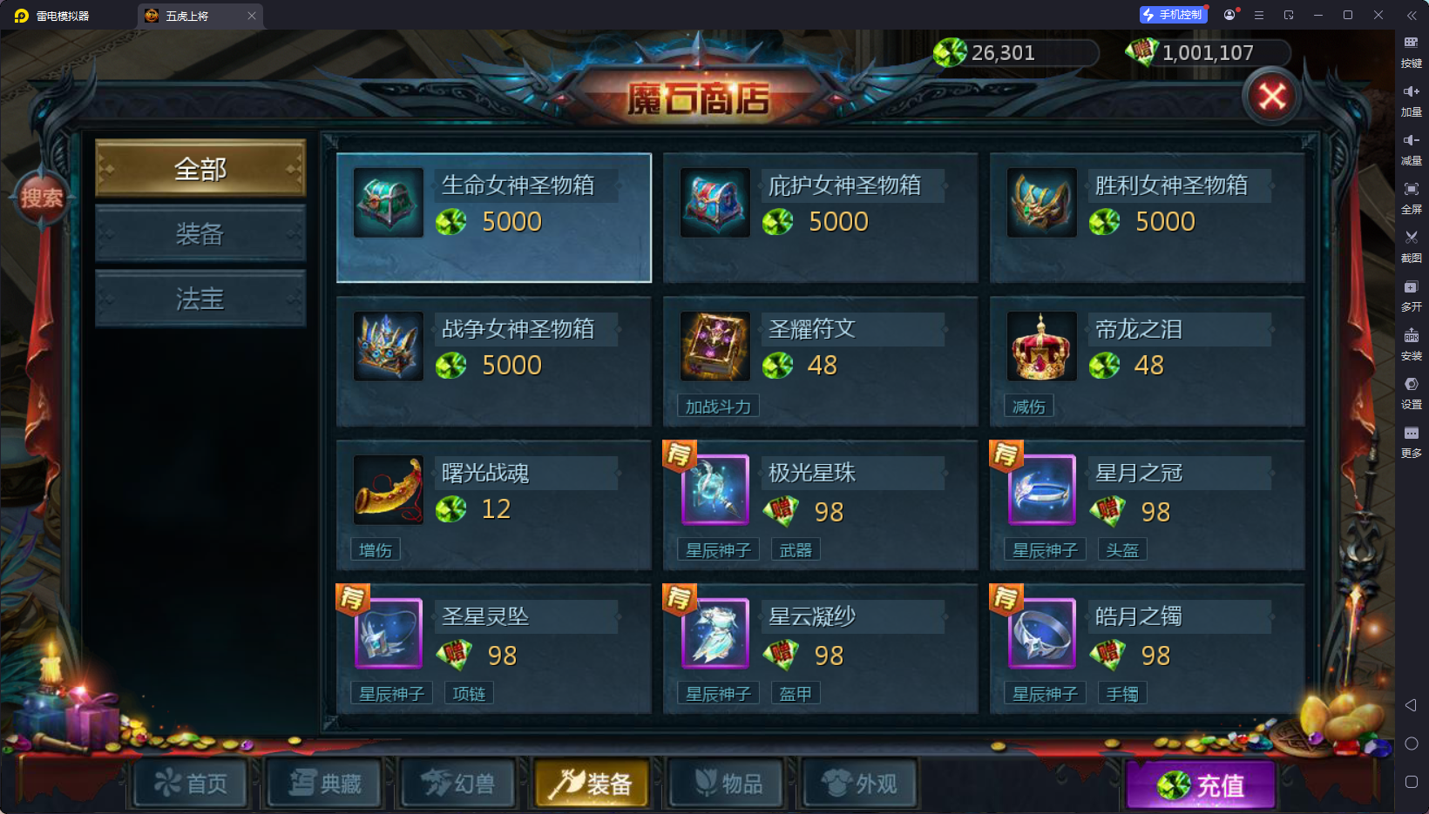Close the 魔石商店 shop window
The width and height of the screenshot is (1429, 814).
1271,97
